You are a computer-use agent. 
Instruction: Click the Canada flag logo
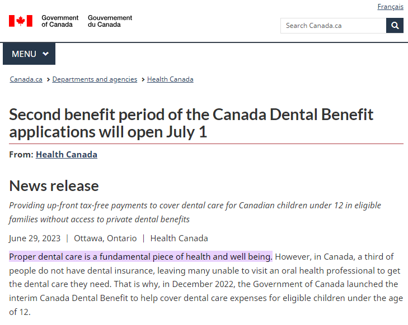click(21, 21)
